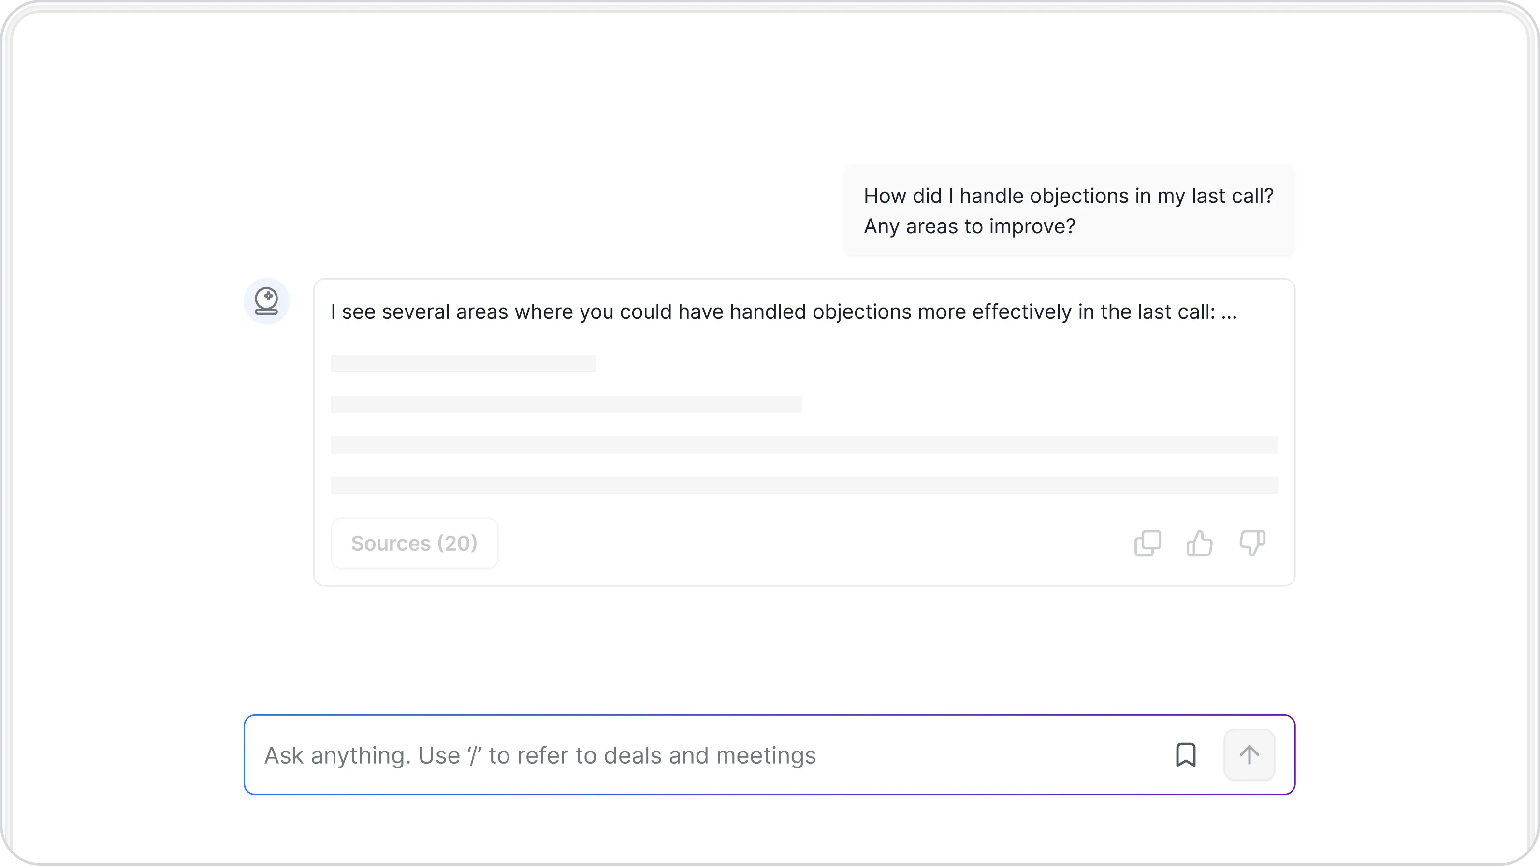Open saved prompts bookmark icon
The image size is (1540, 866).
pyautogui.click(x=1186, y=755)
